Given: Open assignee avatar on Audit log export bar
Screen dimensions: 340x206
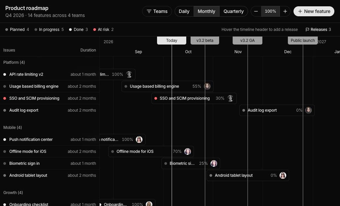Looking at the screenshot, I should point(308,110).
